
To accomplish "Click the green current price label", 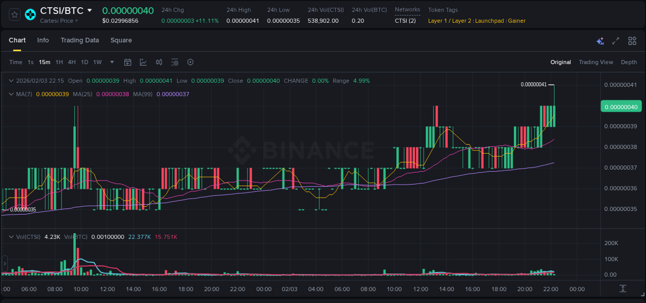I will [621, 106].
